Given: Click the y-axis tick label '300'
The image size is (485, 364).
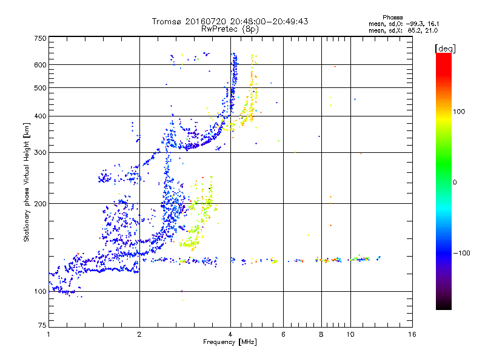Looking at the screenshot, I should pyautogui.click(x=40, y=152).
